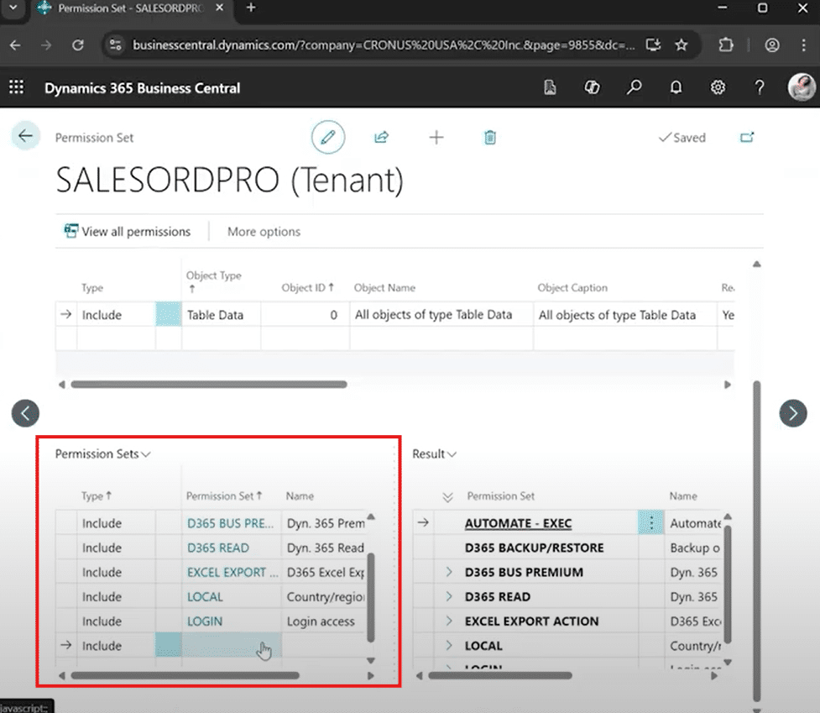
Task: Go back using the left arrow button
Action: click(25, 136)
